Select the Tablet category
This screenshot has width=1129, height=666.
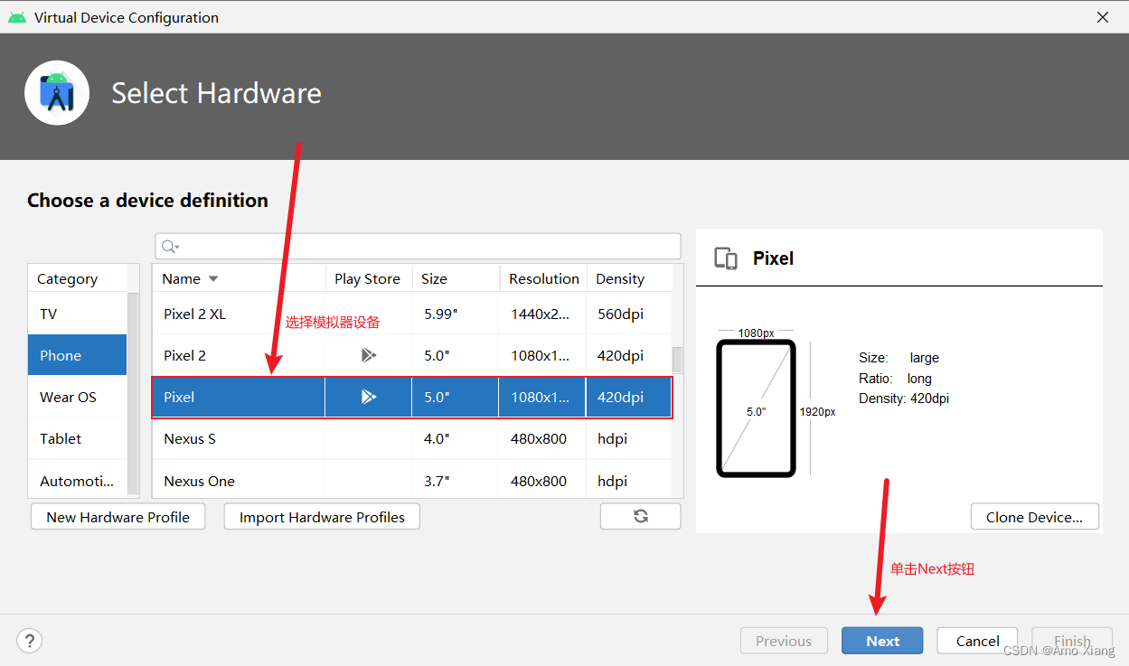pos(78,438)
